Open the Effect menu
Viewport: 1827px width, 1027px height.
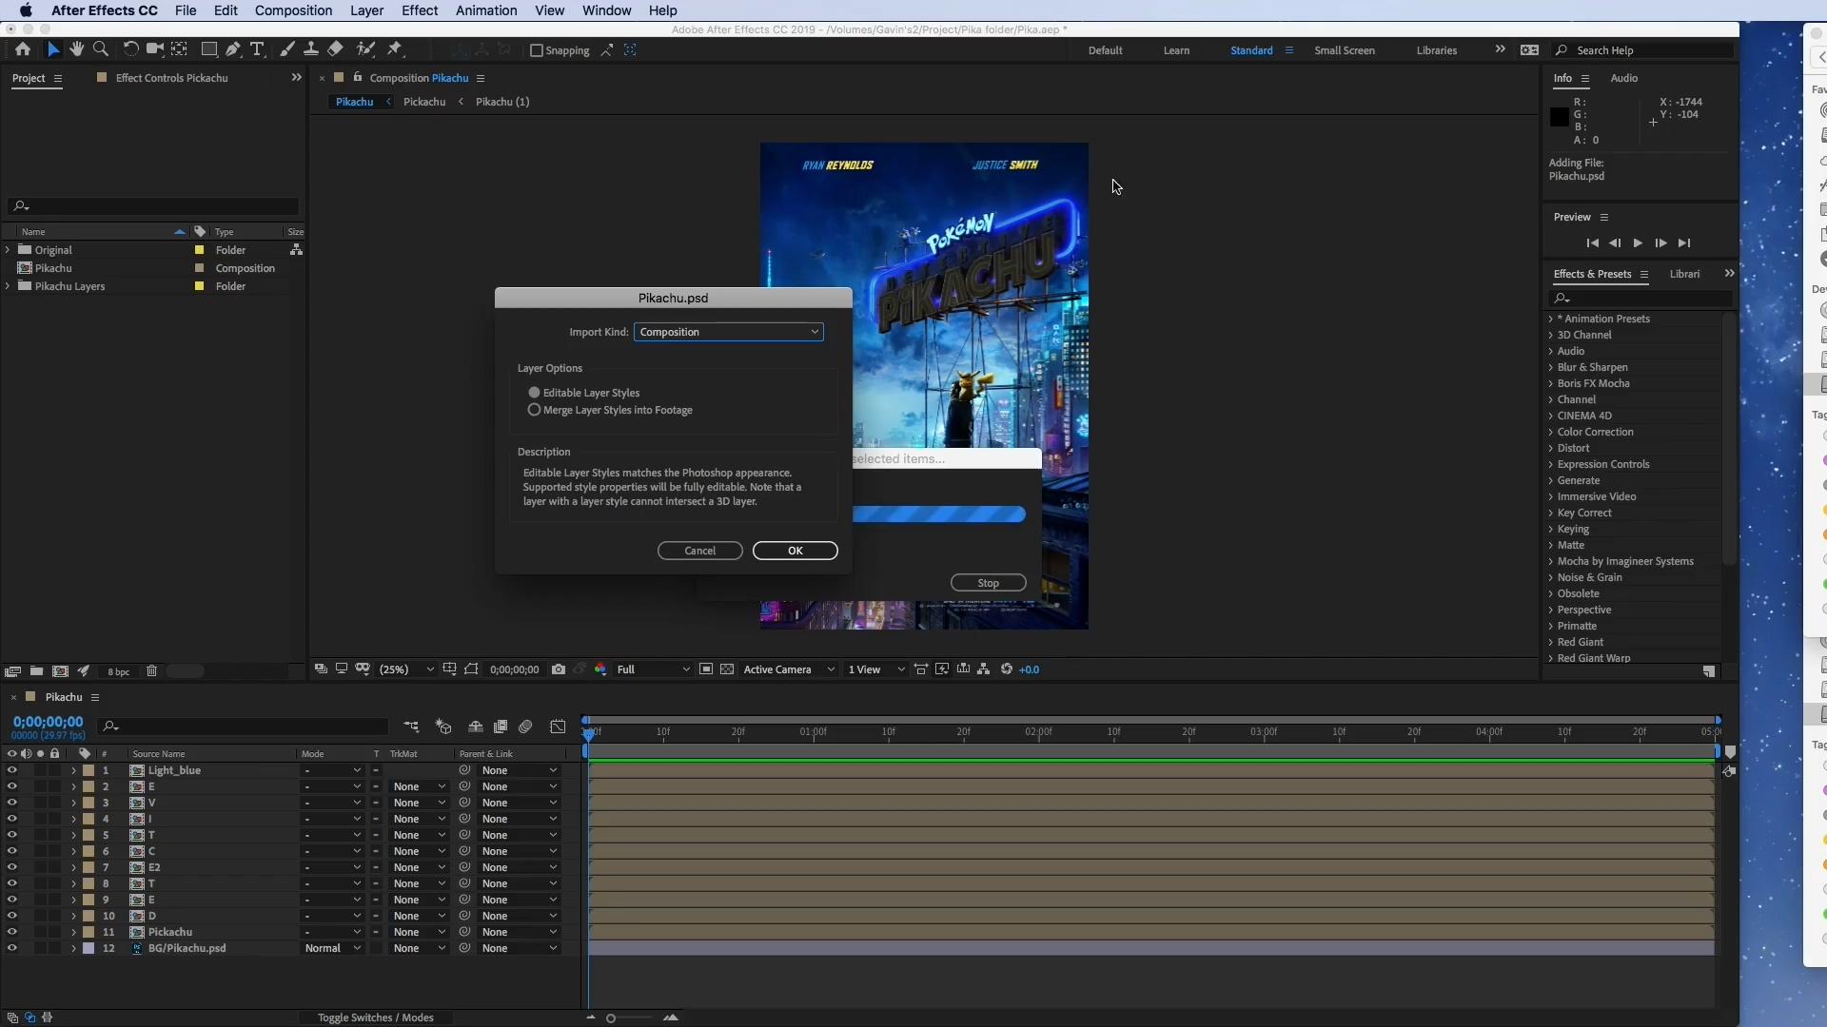(420, 10)
